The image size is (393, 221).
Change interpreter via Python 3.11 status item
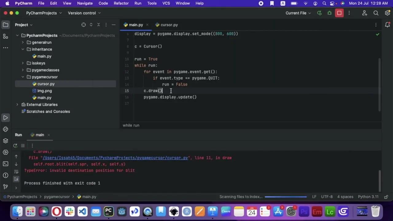[368, 196]
